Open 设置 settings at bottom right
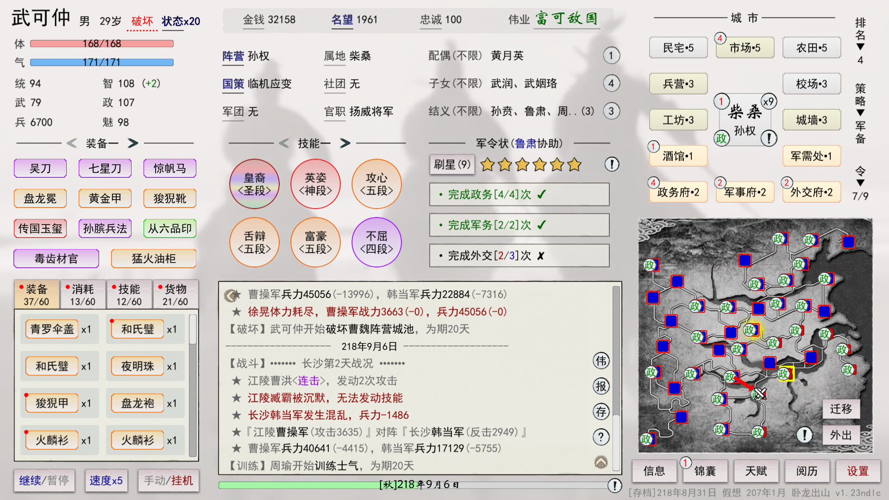 [x=858, y=471]
